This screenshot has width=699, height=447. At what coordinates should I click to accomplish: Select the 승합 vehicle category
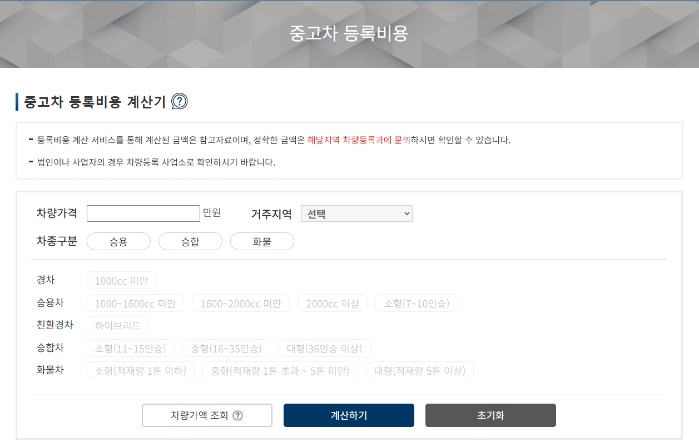click(x=190, y=241)
